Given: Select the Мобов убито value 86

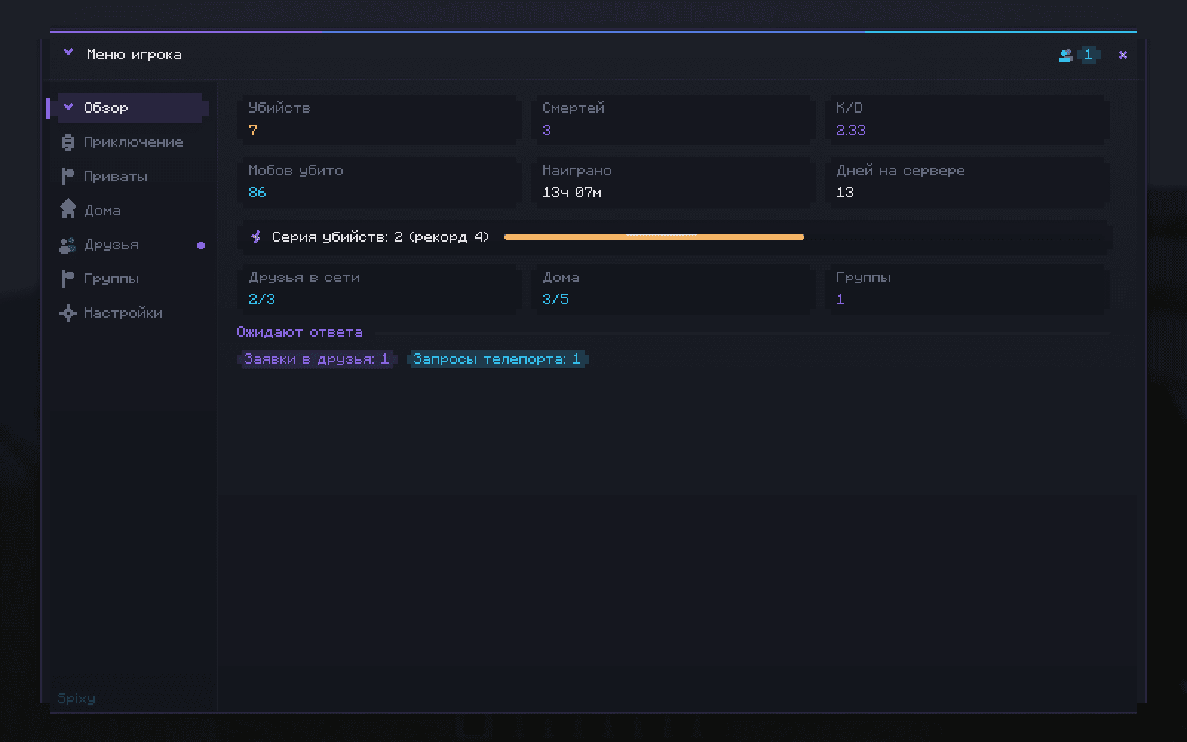Looking at the screenshot, I should point(257,192).
